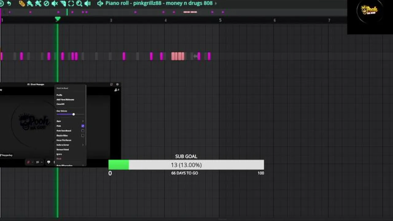Choose Ignore in Discord context menu
Image resolution: width=393 pixels, height=221 pixels.
59,154
